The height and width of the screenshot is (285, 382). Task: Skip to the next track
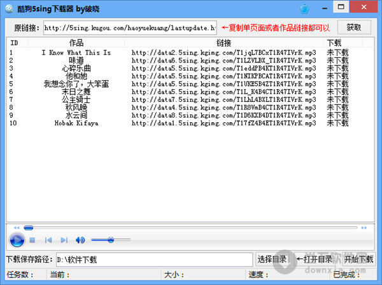click(x=64, y=240)
